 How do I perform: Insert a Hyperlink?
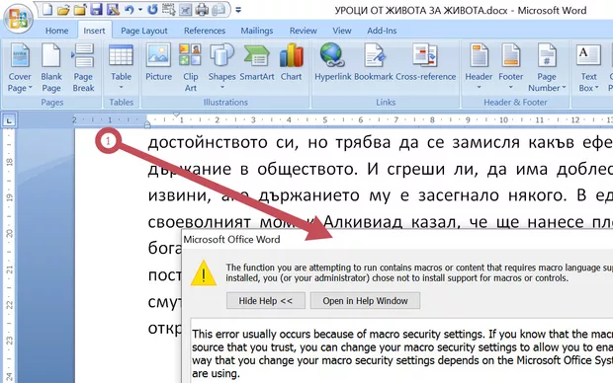tap(332, 62)
